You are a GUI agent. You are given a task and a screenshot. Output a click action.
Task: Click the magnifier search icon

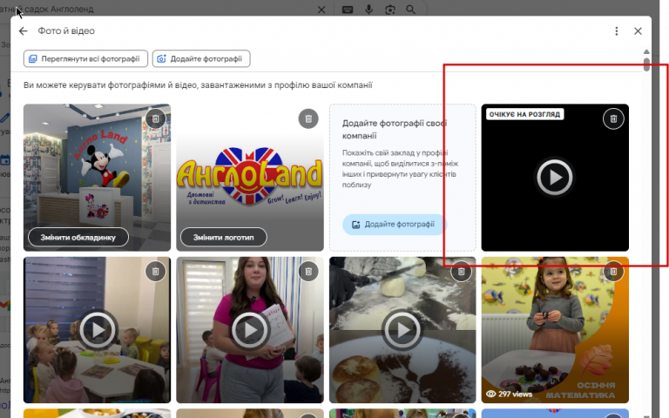coord(410,10)
